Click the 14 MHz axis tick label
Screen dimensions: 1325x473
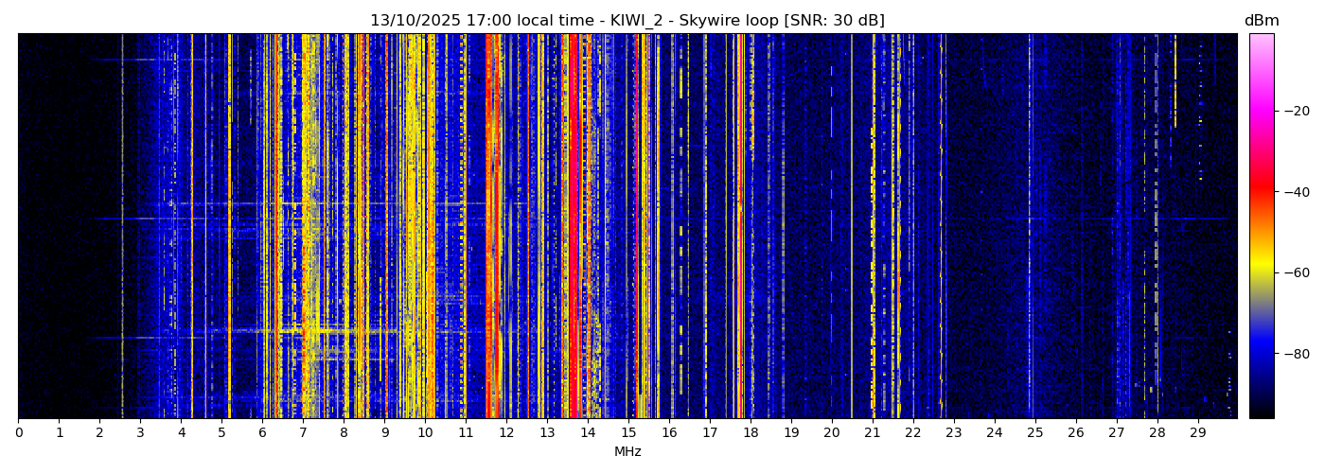(x=588, y=432)
